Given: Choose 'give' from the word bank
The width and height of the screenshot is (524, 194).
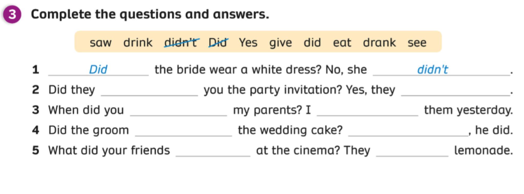Looking at the screenshot, I should [280, 43].
